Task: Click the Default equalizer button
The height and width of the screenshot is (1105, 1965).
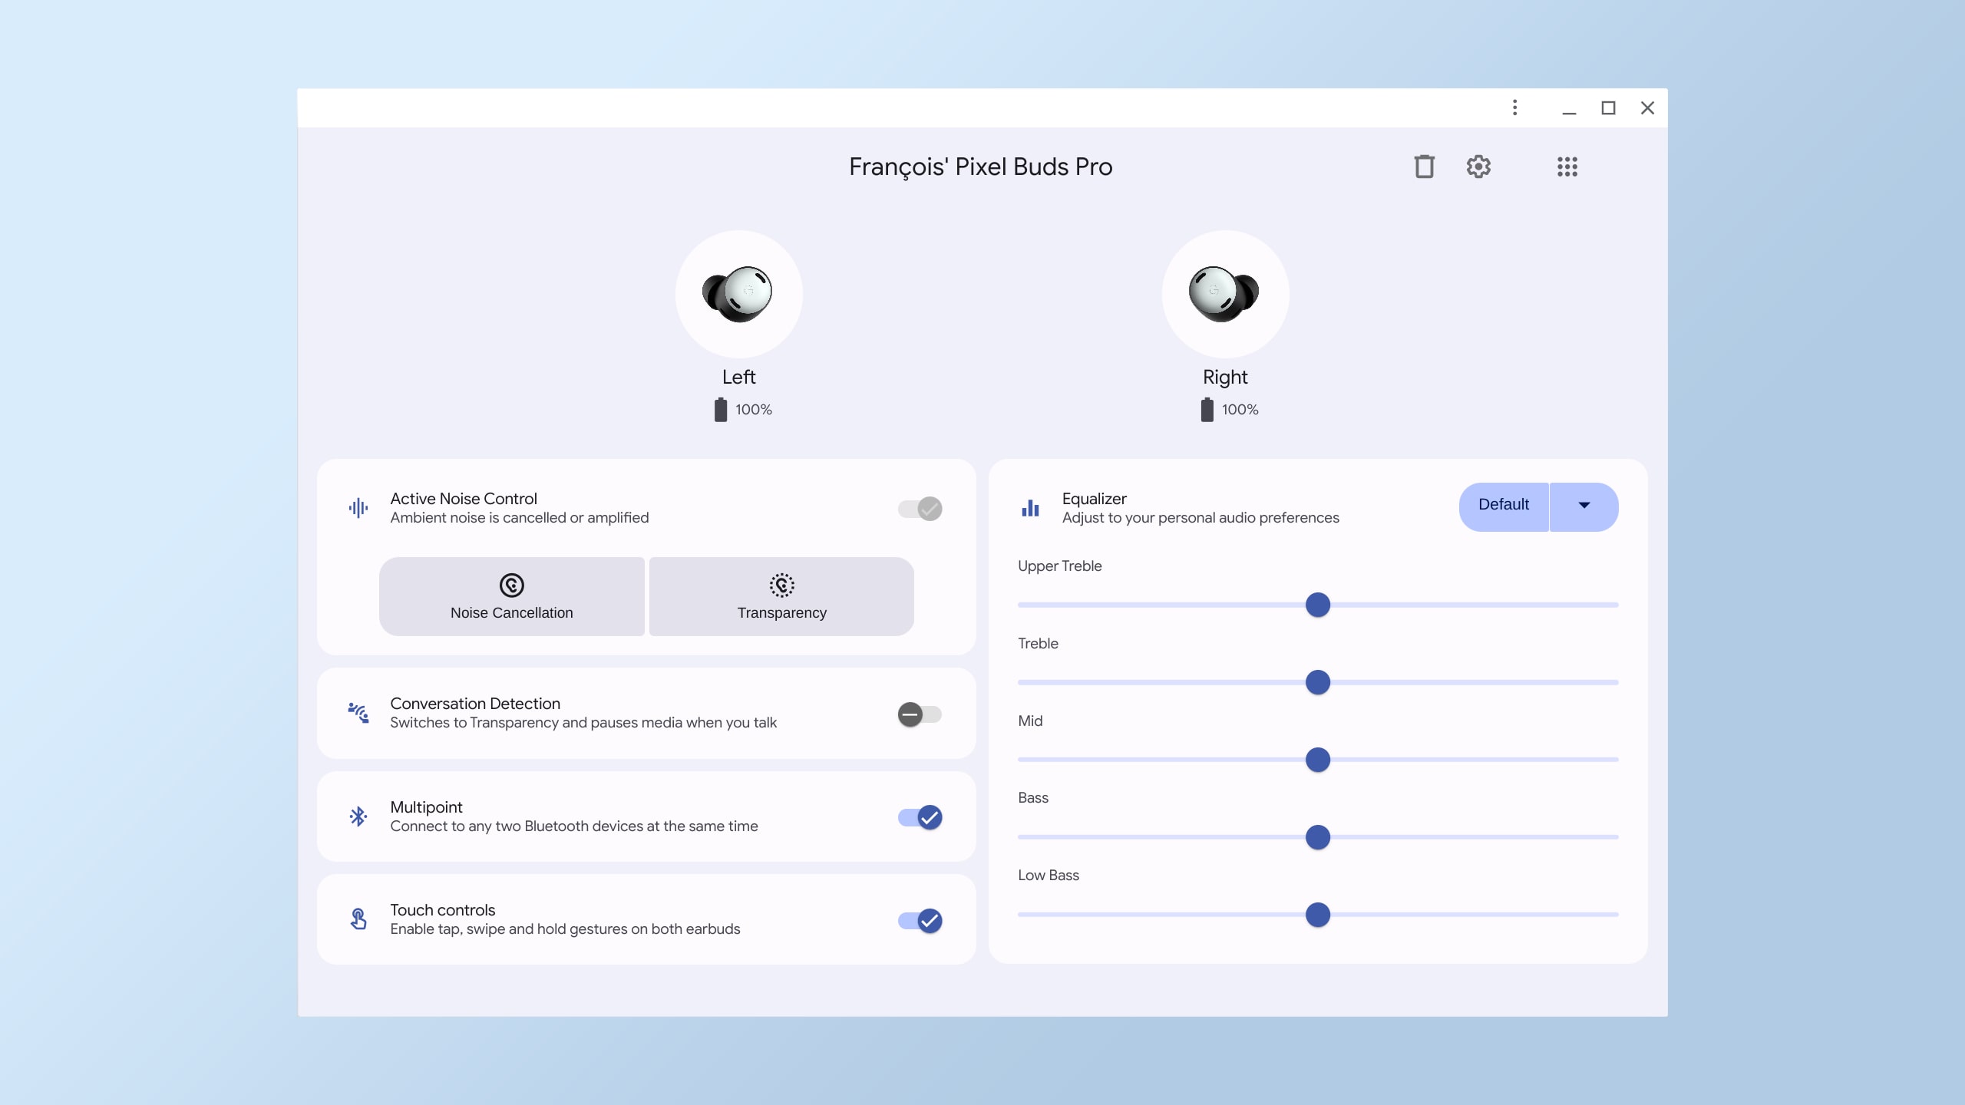Action: click(1502, 506)
